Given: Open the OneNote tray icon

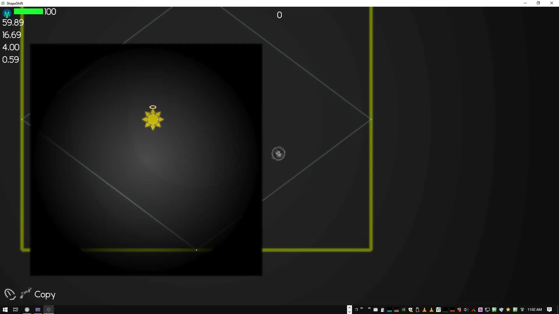Looking at the screenshot, I should pos(480,310).
